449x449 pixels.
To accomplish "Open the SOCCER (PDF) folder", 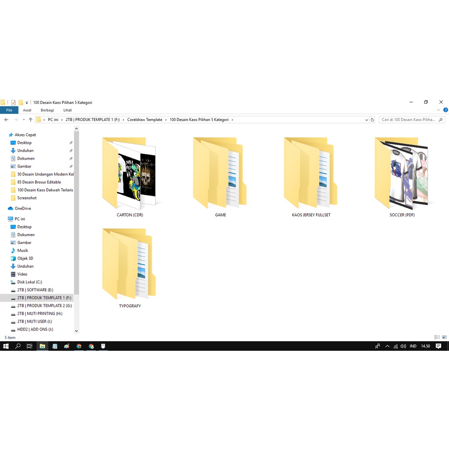I will 402,174.
